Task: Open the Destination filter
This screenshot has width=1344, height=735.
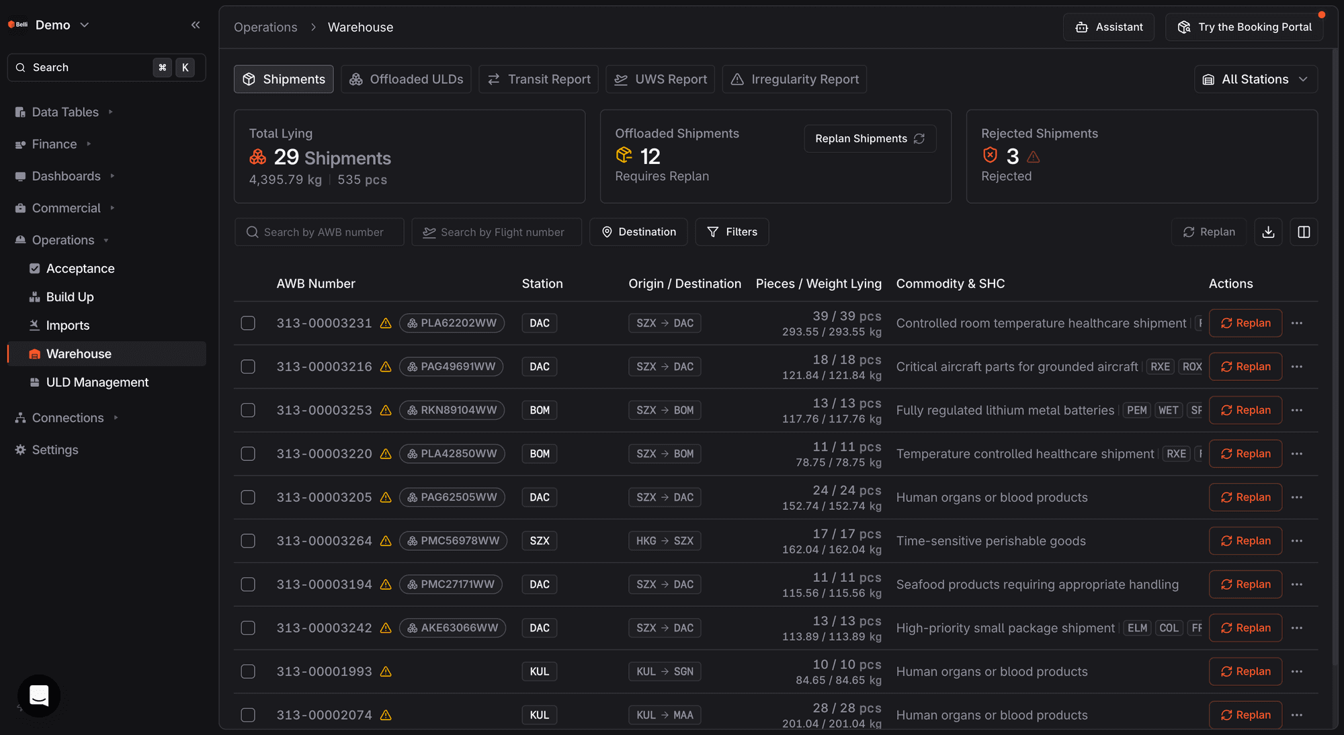Action: point(638,232)
